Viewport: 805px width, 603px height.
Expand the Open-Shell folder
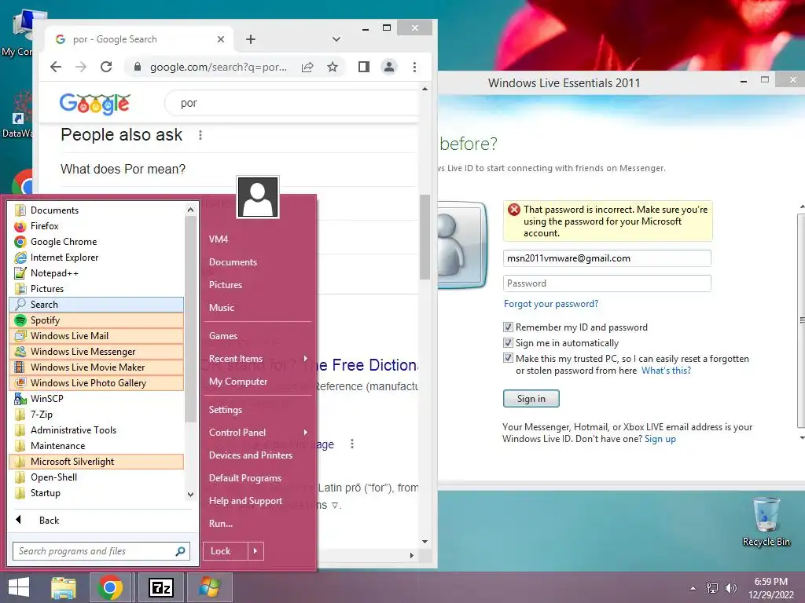point(96,477)
